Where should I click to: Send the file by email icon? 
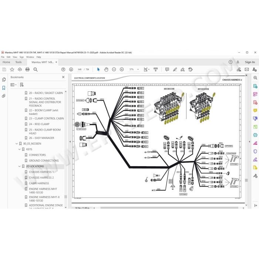coord(247,70)
